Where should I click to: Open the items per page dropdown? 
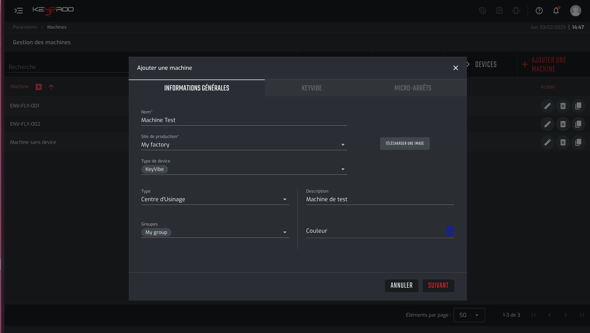(x=469, y=315)
